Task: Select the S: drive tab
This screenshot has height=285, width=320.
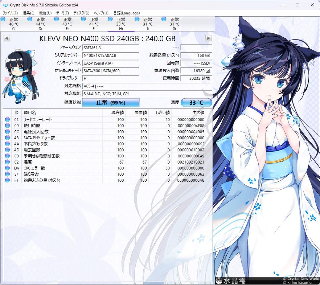Action: tap(175, 24)
